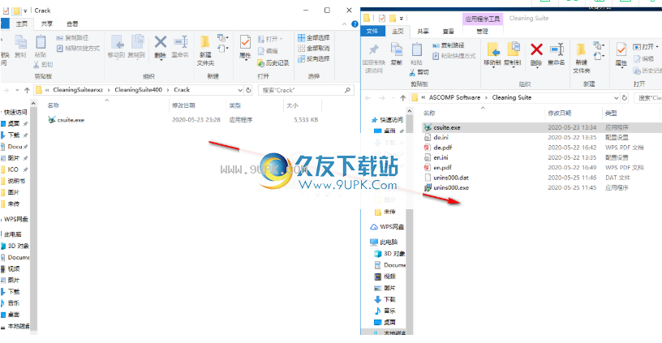Click Copy path in Crack window ribbon
662x343 pixels.
72,38
